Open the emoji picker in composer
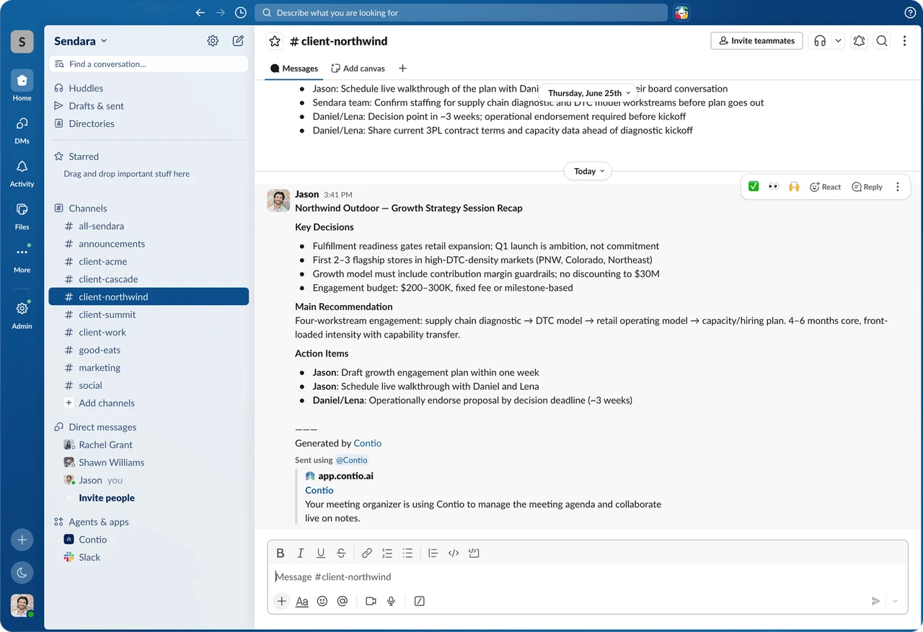923x632 pixels. coord(322,601)
